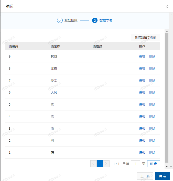173x181 pixels.
Task: Click the step 2 数据字典 circle icon
Action: tap(95, 20)
